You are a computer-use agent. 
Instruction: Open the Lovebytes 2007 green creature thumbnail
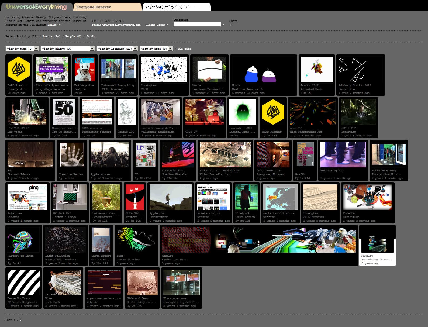click(x=243, y=112)
